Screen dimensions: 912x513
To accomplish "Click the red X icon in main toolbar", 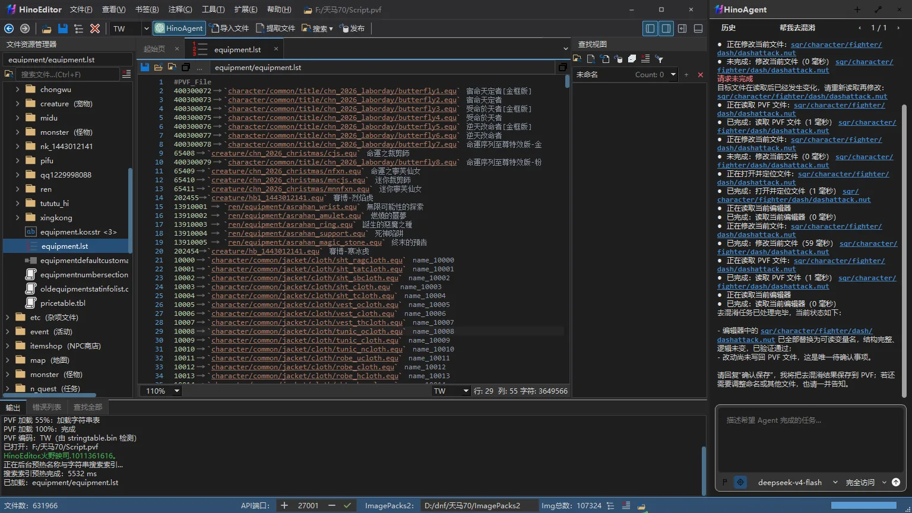I will pos(94,28).
